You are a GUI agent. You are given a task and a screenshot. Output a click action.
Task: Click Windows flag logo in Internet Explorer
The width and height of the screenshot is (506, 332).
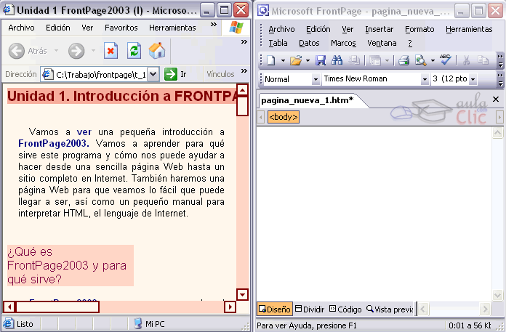236,28
